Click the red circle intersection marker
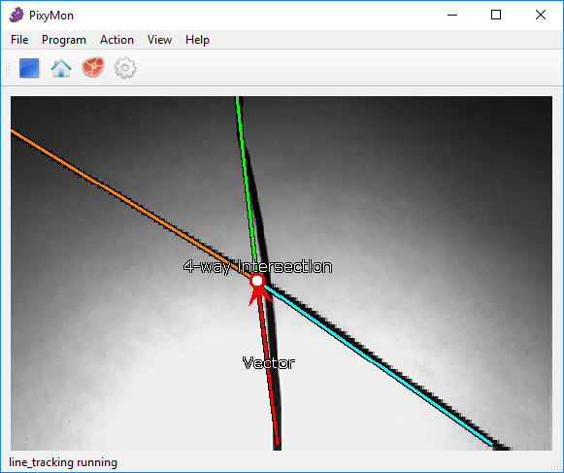The width and height of the screenshot is (564, 473). 257,281
